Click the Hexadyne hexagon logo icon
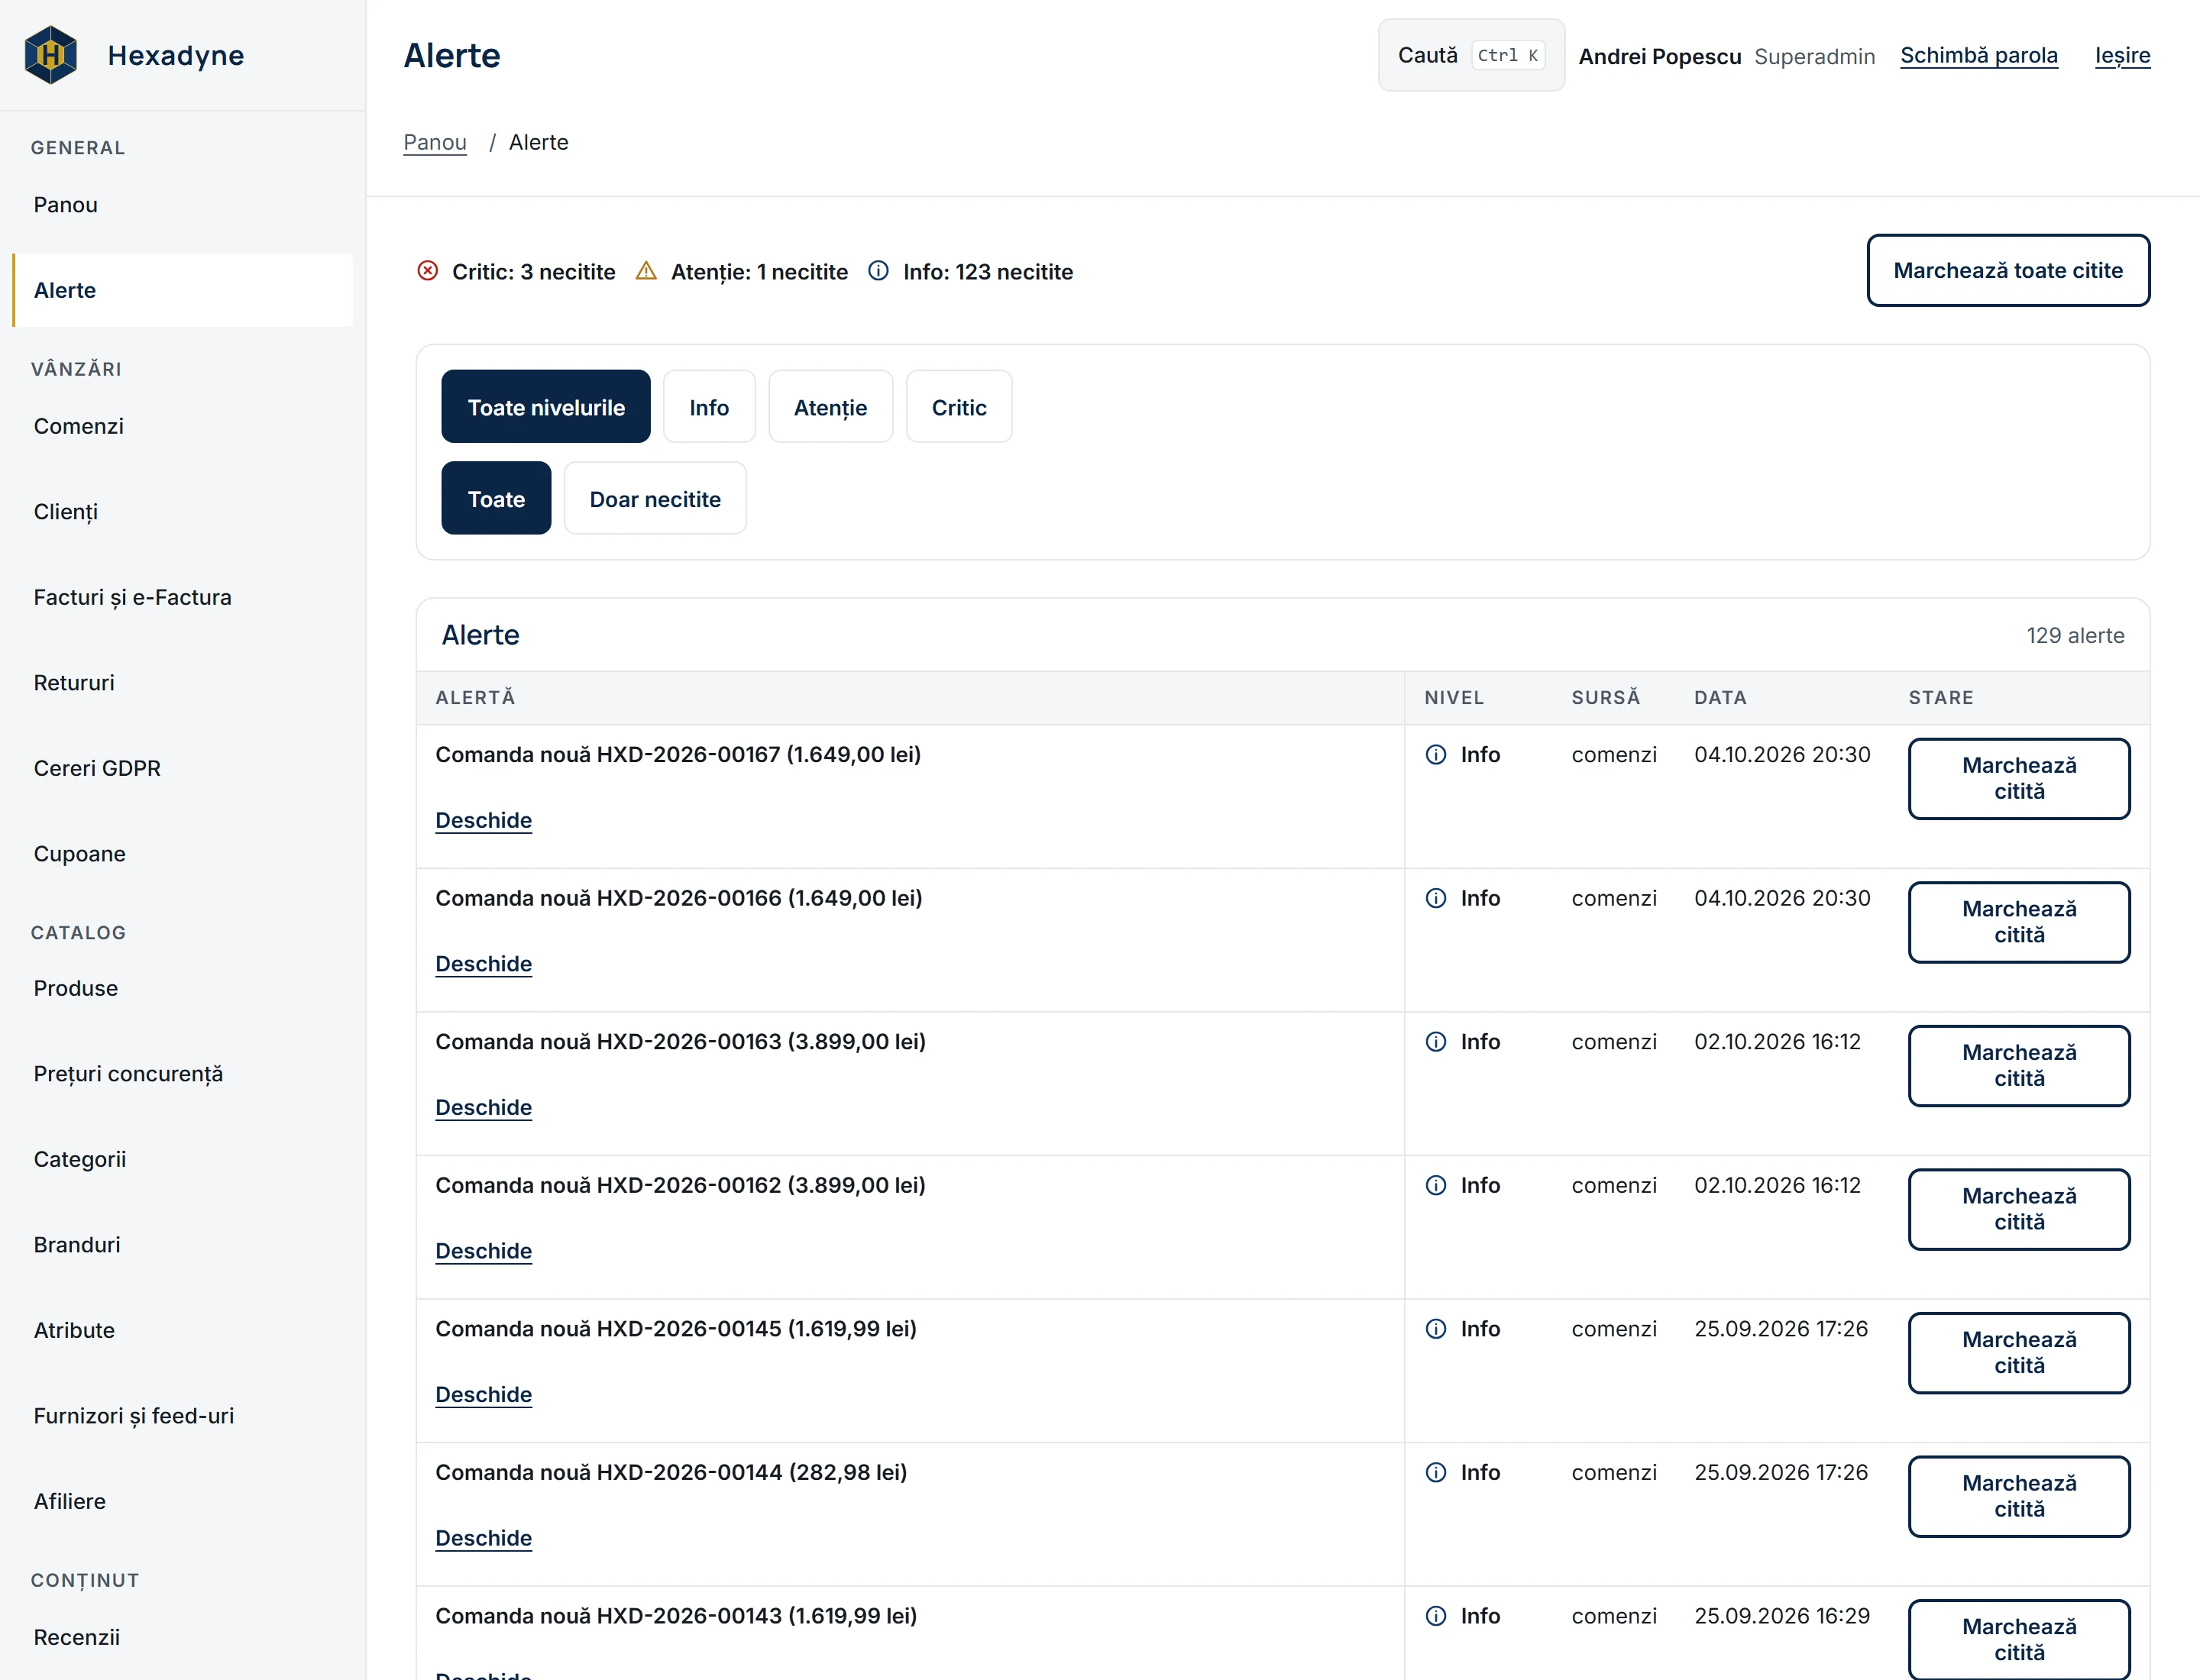Viewport: 2200px width, 1680px height. click(x=51, y=55)
